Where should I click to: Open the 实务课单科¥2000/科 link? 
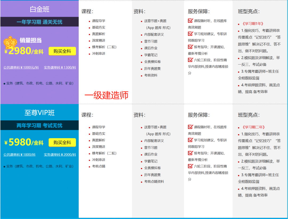tap(59, 154)
